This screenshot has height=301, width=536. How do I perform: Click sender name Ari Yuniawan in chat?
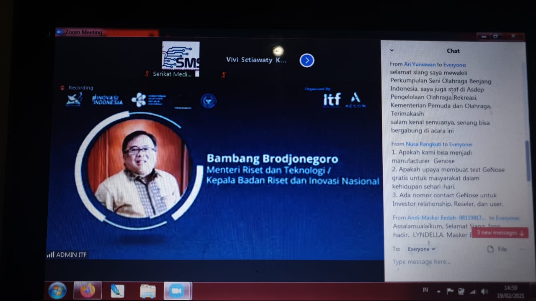[420, 64]
